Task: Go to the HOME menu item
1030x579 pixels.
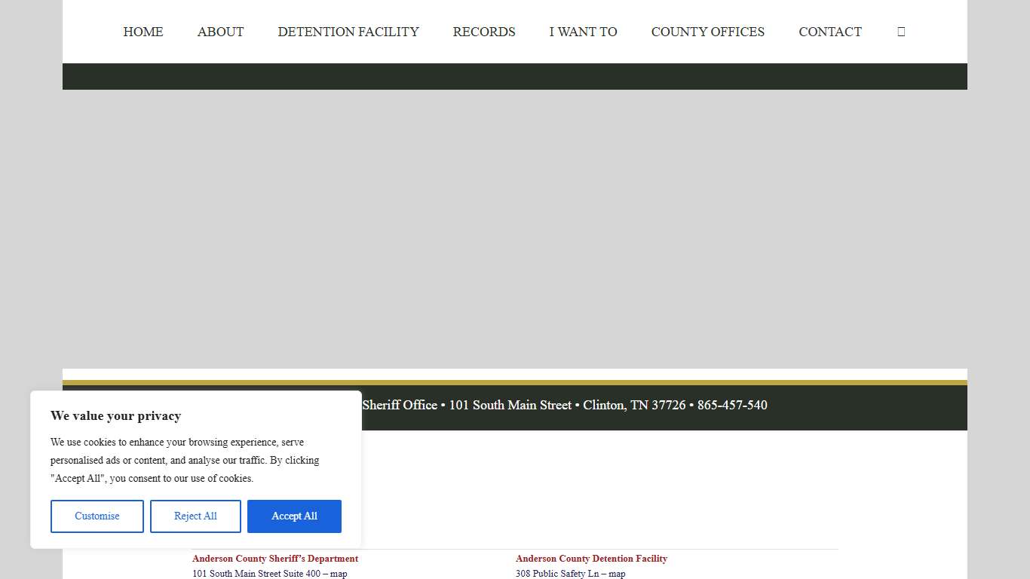Action: (143, 32)
